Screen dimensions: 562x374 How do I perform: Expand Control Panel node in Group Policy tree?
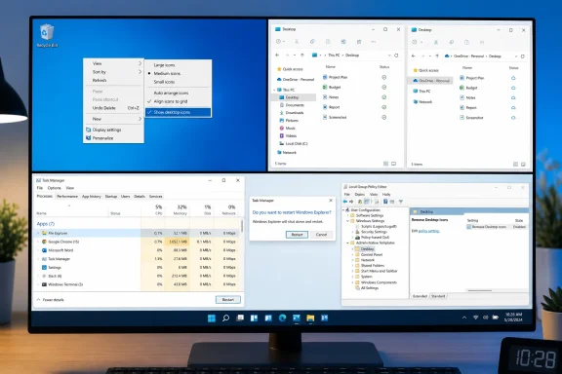click(x=352, y=254)
